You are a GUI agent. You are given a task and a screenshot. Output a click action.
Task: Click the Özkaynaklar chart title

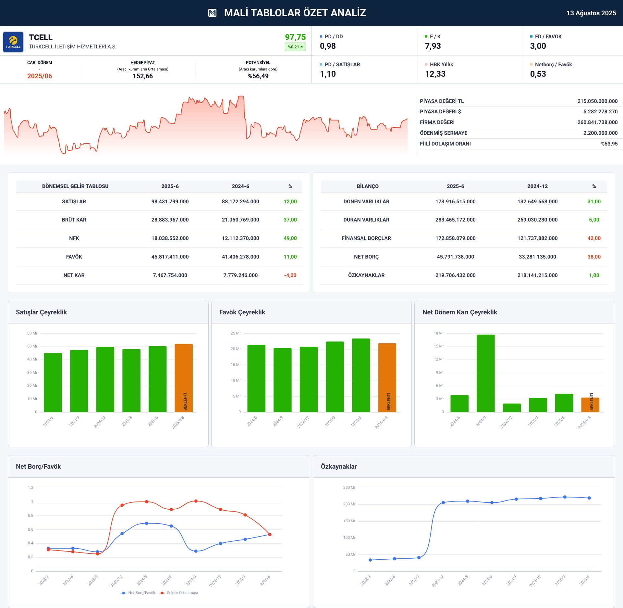point(339,466)
